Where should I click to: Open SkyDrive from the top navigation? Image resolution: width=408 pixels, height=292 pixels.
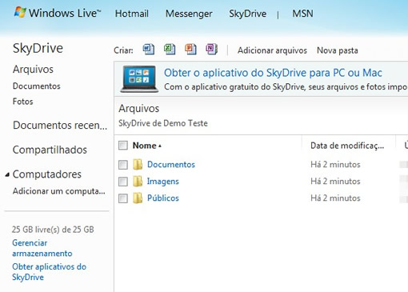[248, 14]
